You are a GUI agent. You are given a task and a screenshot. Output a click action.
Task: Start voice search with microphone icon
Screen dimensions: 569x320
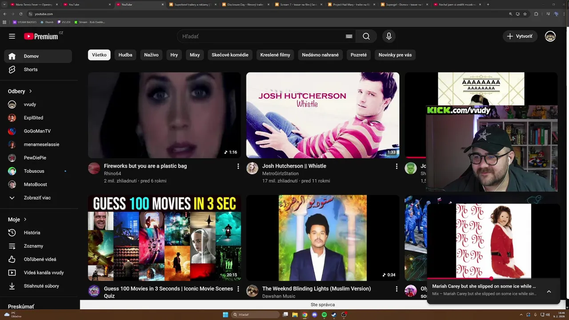pos(389,36)
